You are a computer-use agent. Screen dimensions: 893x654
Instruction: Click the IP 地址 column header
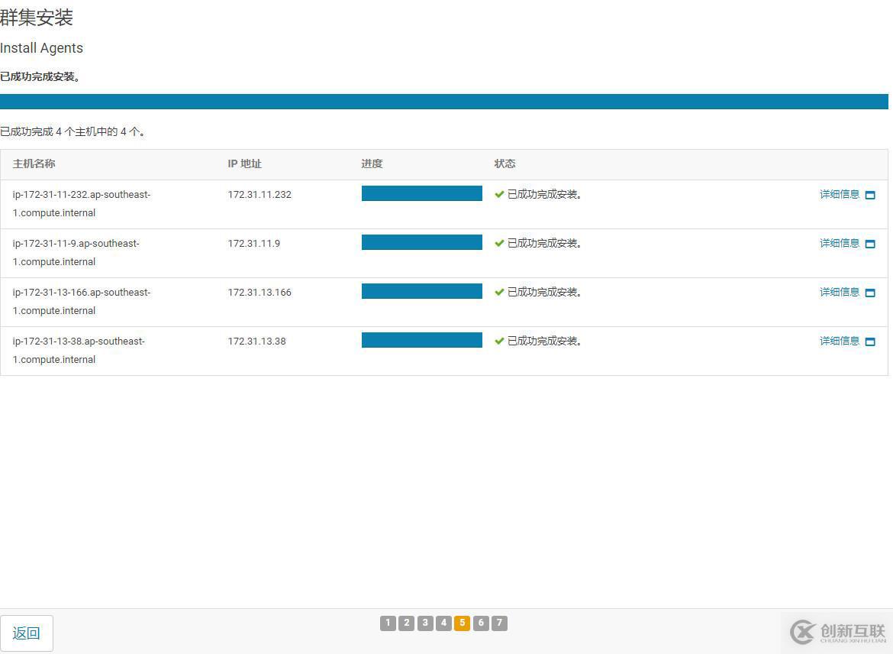pos(245,163)
